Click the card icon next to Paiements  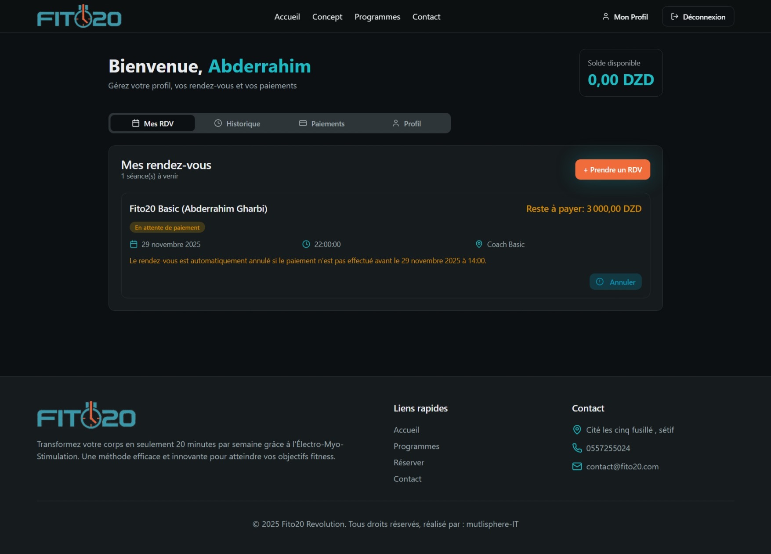(303, 123)
